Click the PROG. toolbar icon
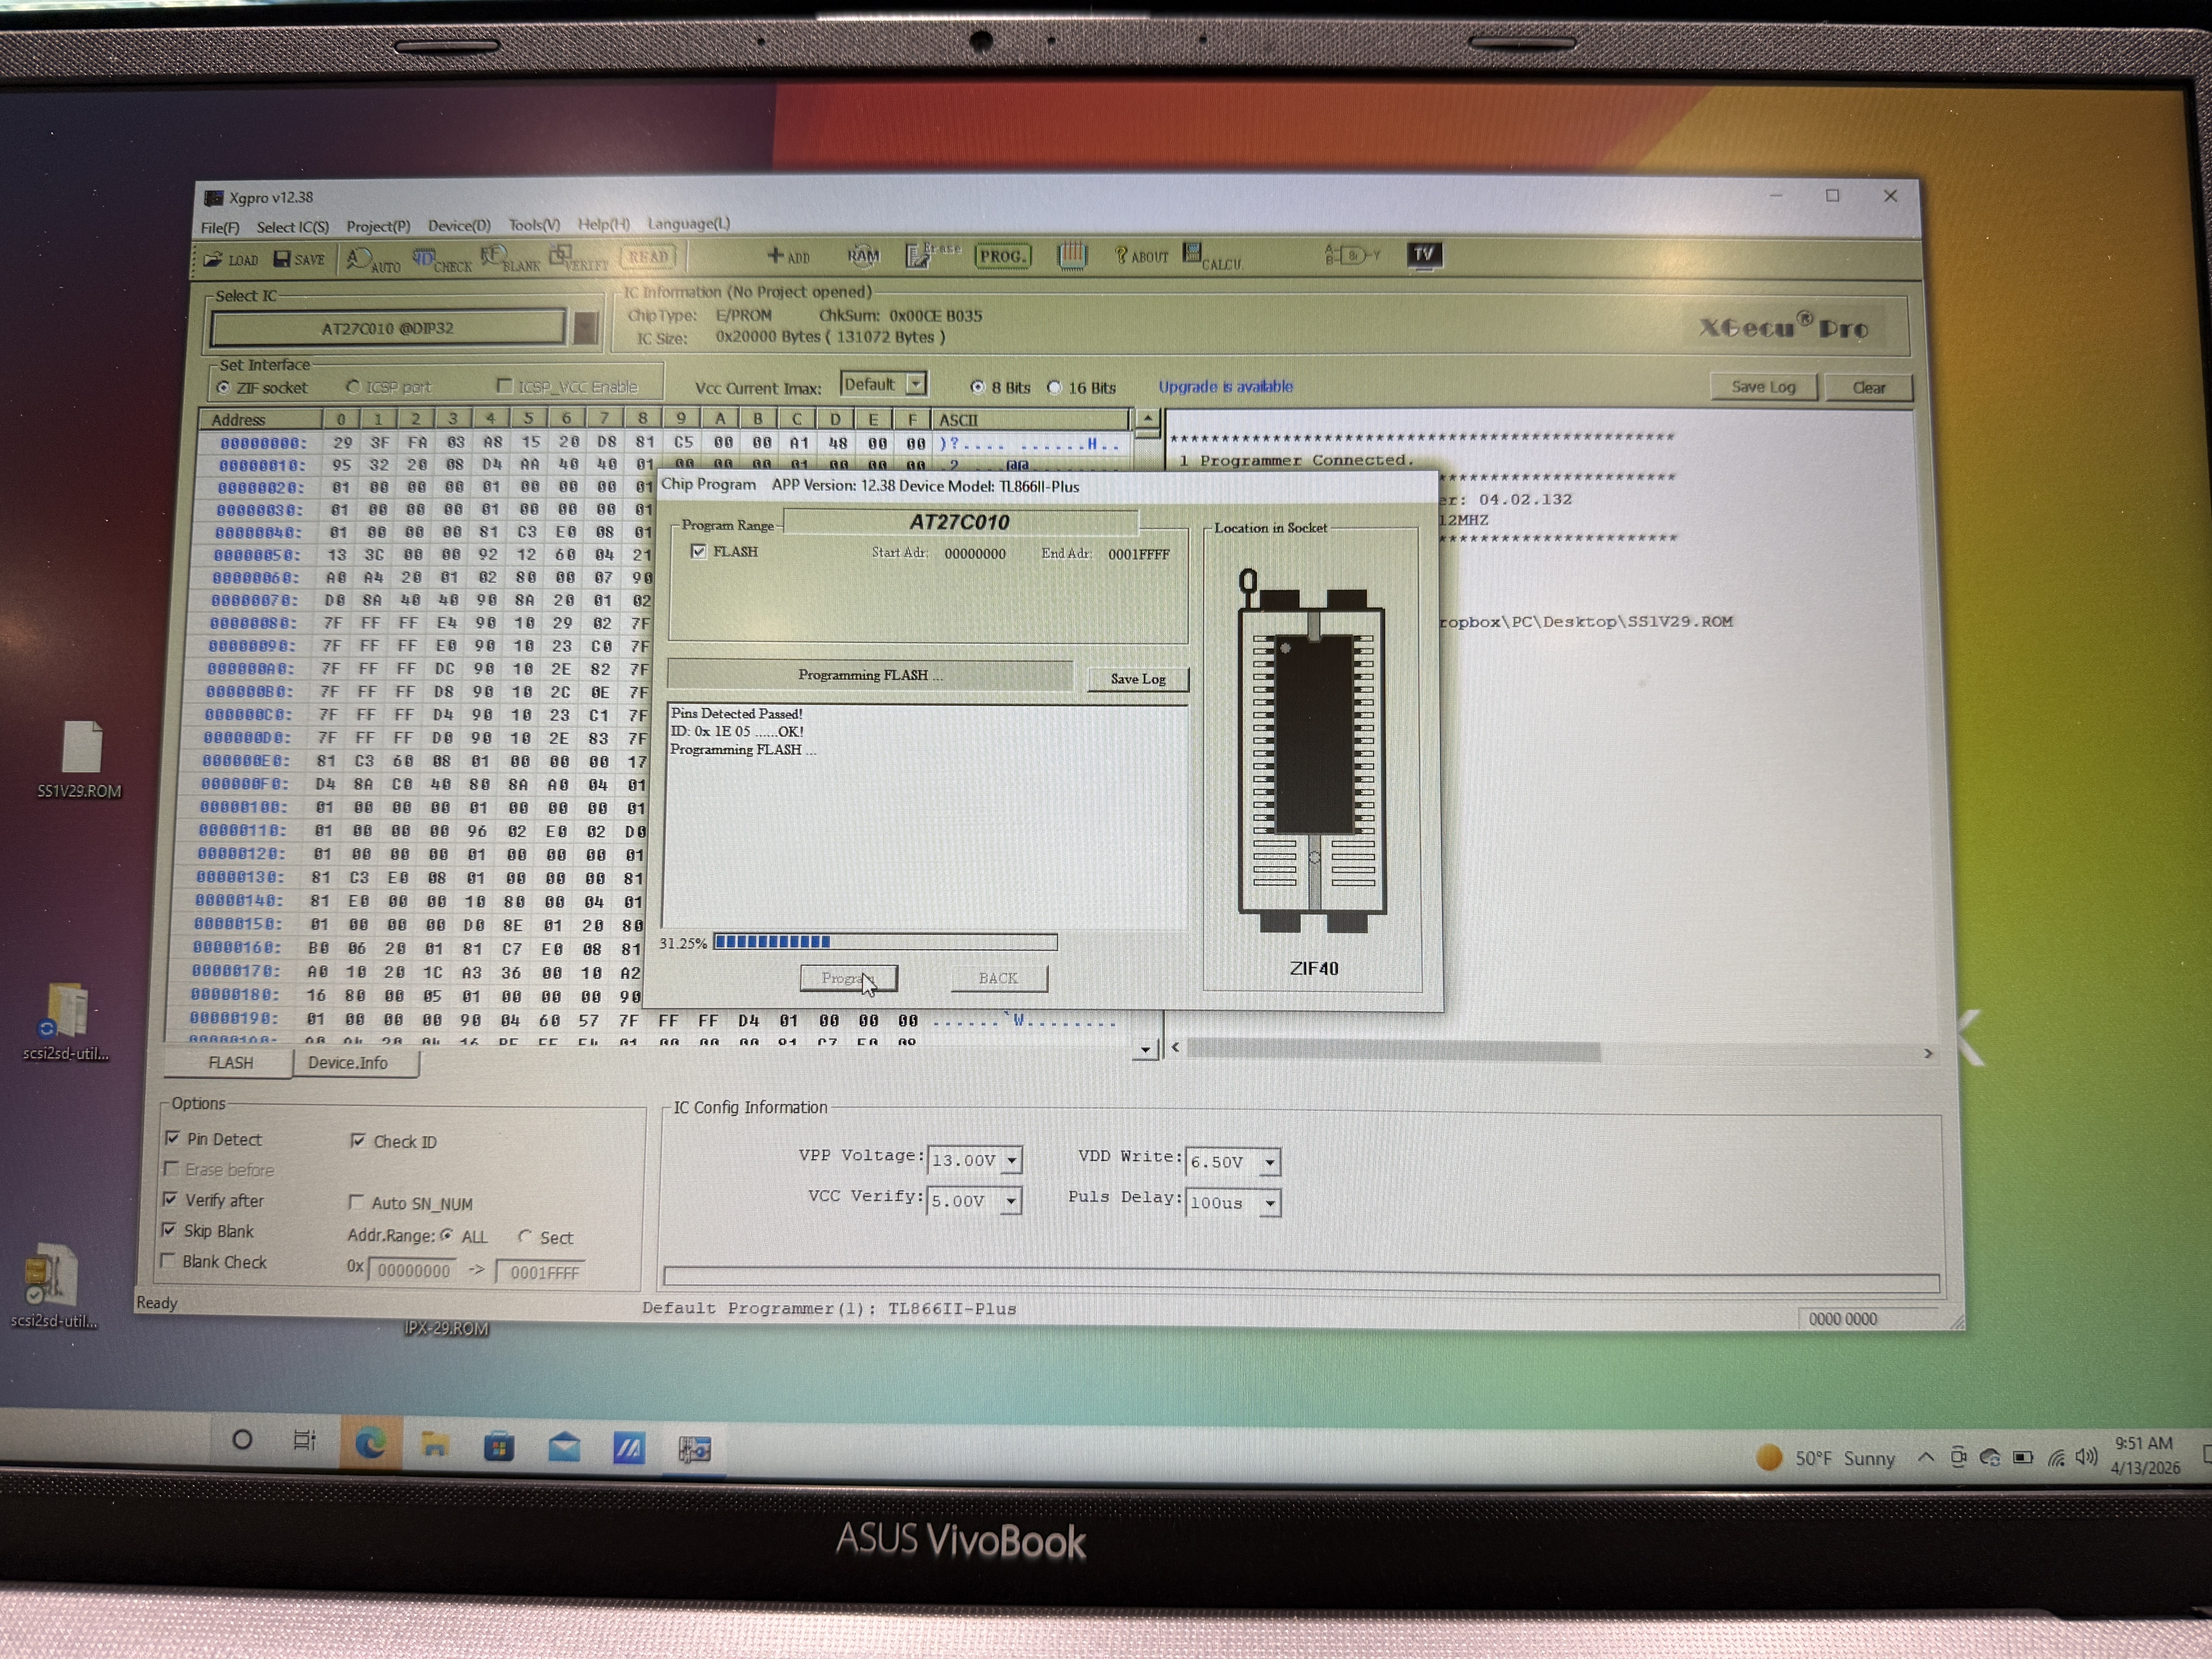The height and width of the screenshot is (1659, 2212). point(1003,256)
